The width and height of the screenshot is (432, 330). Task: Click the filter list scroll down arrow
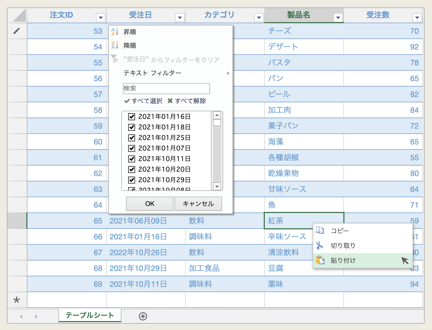tap(217, 186)
